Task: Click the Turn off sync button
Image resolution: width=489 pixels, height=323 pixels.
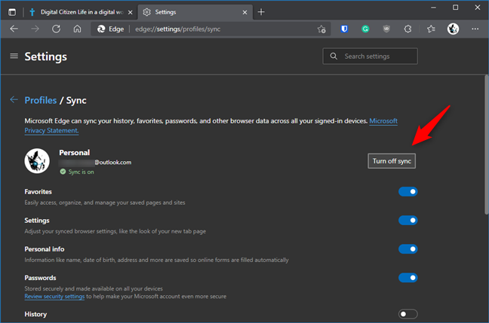Action: (392, 161)
